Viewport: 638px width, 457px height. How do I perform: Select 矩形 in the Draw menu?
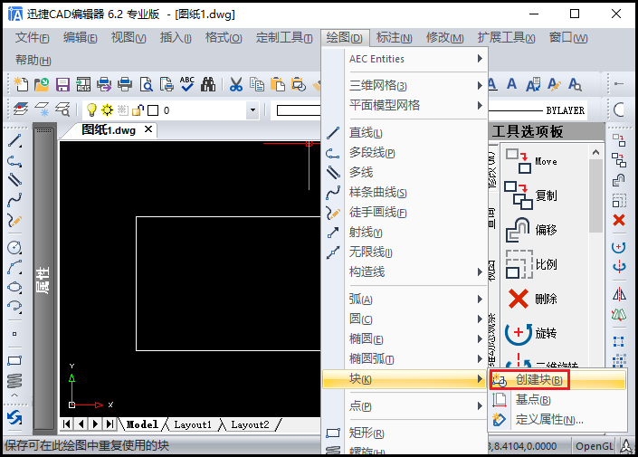(x=405, y=433)
